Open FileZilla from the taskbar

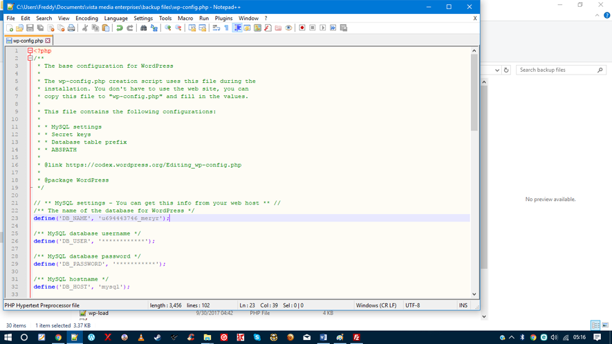coord(356,337)
